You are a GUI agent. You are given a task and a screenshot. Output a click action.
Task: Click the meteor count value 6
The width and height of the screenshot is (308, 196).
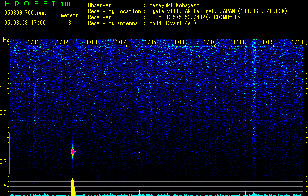click(70, 23)
